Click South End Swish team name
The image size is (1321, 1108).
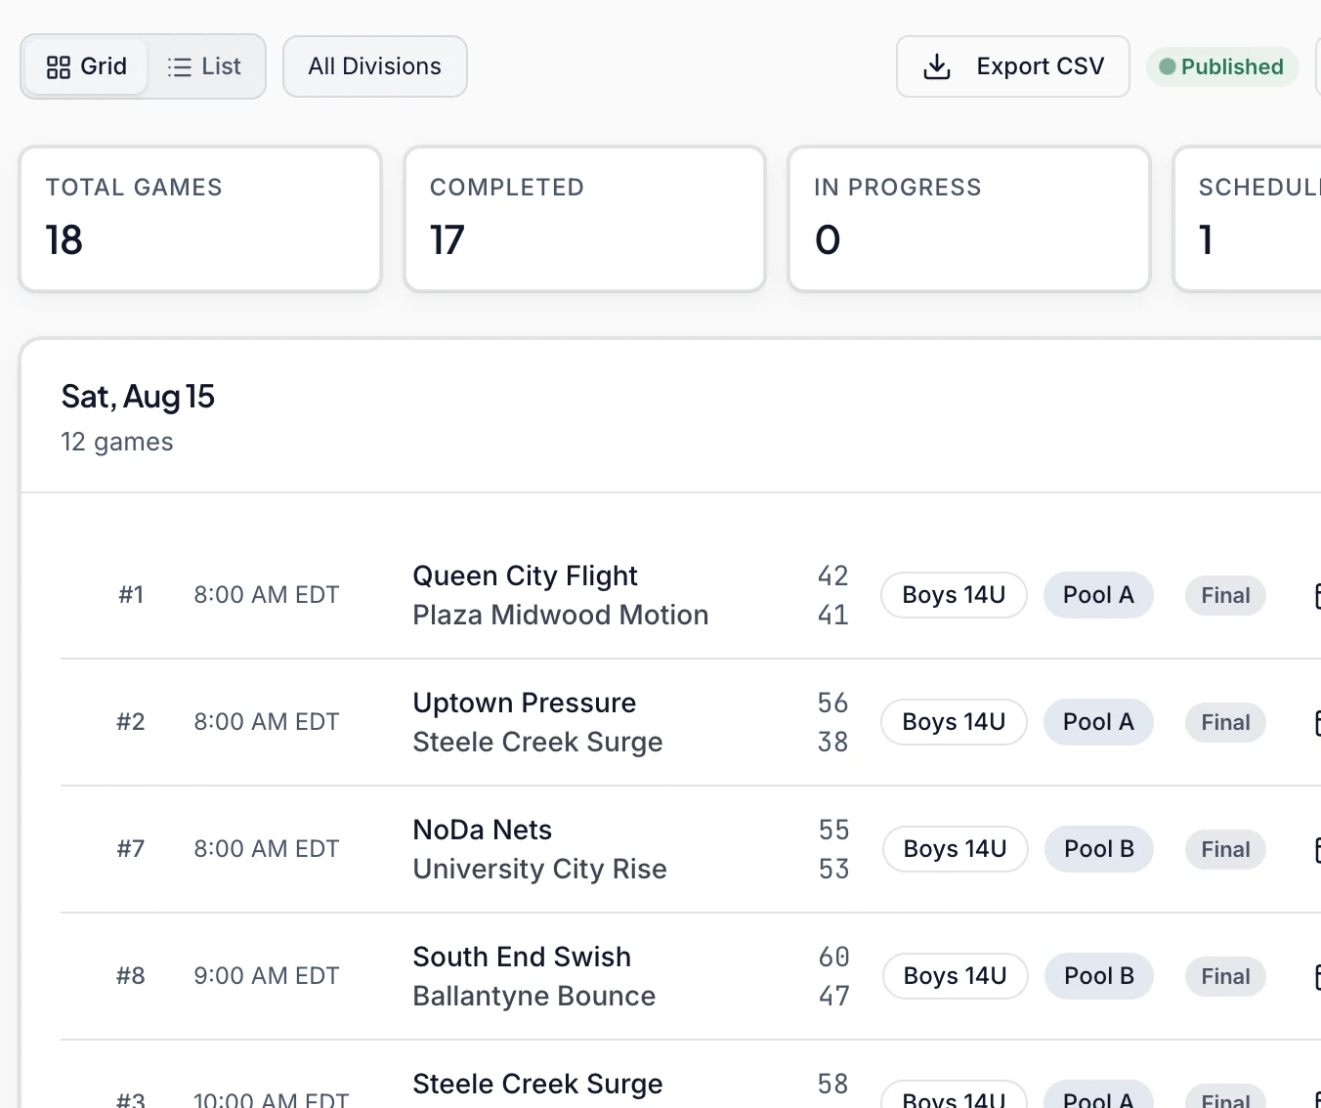point(522,957)
